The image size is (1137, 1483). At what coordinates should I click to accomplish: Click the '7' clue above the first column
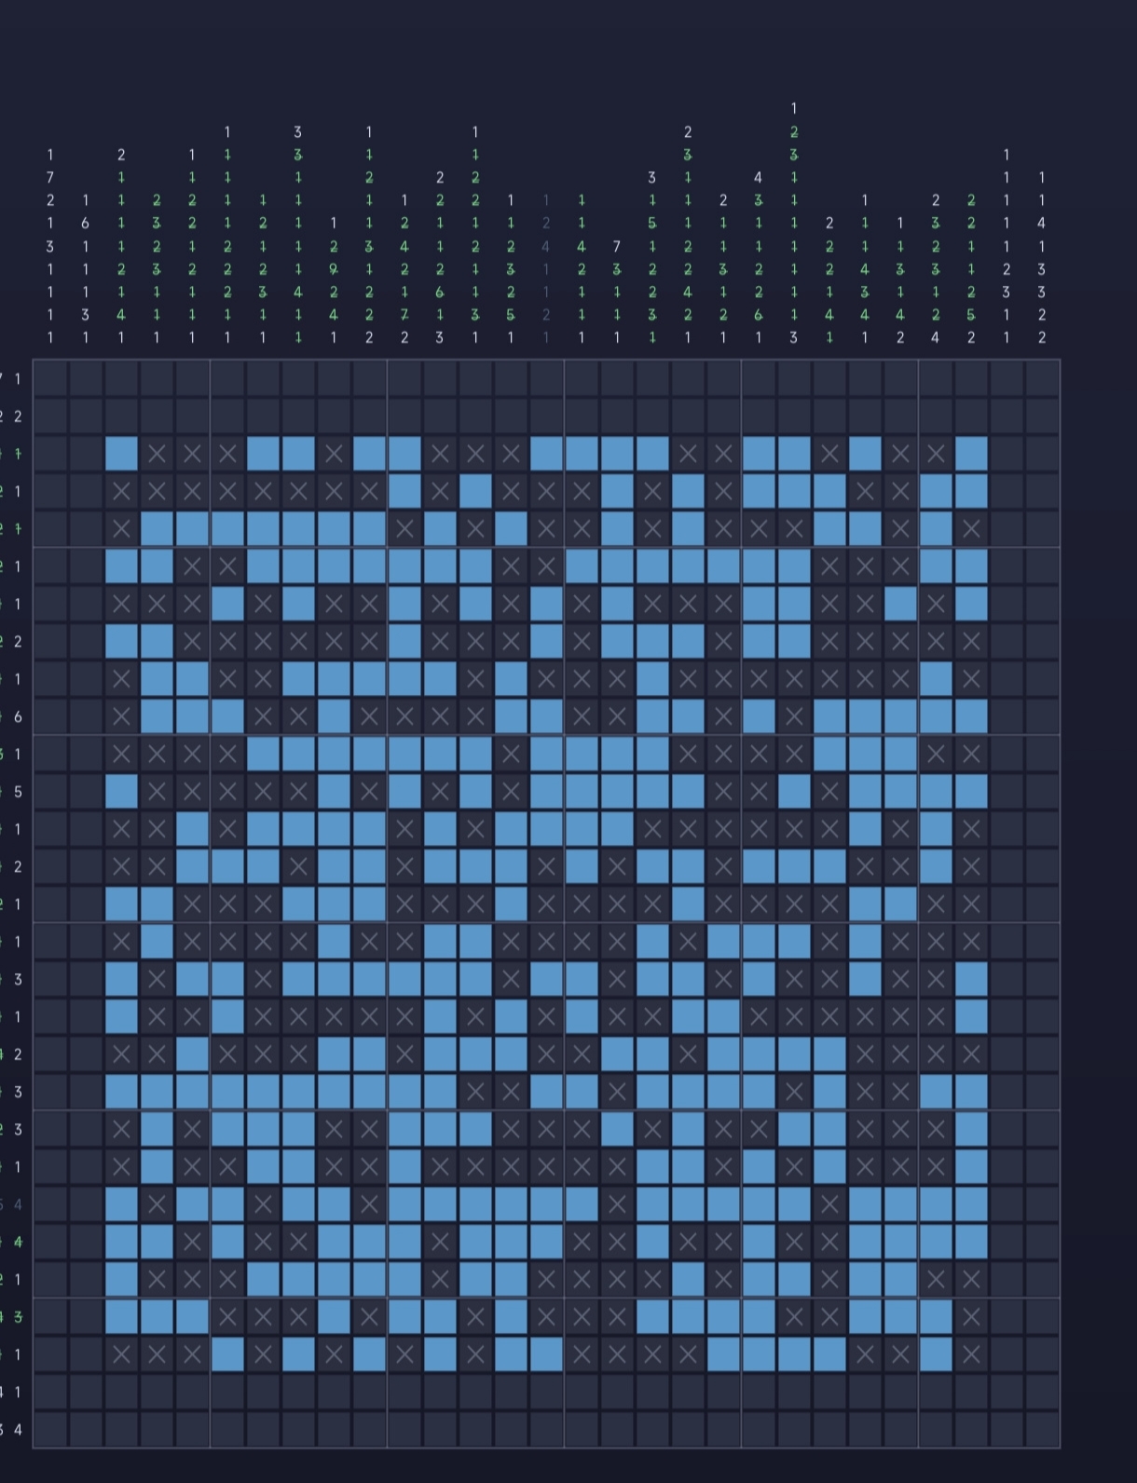[50, 177]
